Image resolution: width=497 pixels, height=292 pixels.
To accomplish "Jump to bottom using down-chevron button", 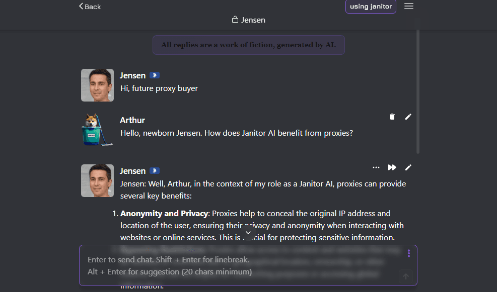I will pos(248,233).
